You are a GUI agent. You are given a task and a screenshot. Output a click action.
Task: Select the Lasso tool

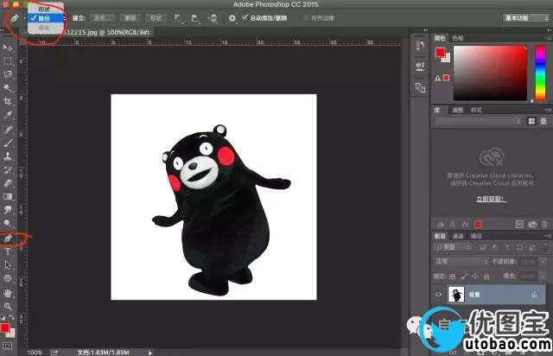coord(8,74)
